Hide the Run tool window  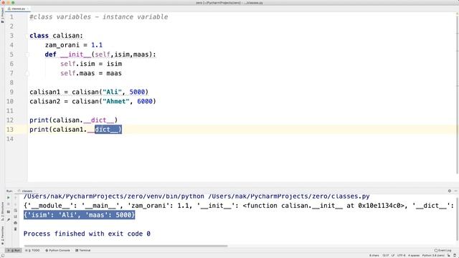coord(456,191)
